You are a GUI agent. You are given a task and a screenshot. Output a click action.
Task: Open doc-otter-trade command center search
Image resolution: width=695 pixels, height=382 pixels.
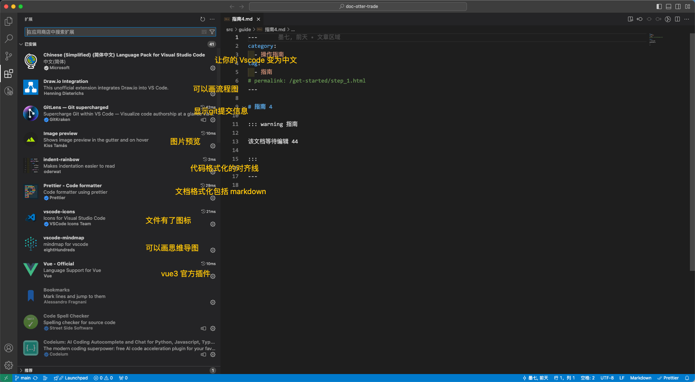pyautogui.click(x=358, y=7)
